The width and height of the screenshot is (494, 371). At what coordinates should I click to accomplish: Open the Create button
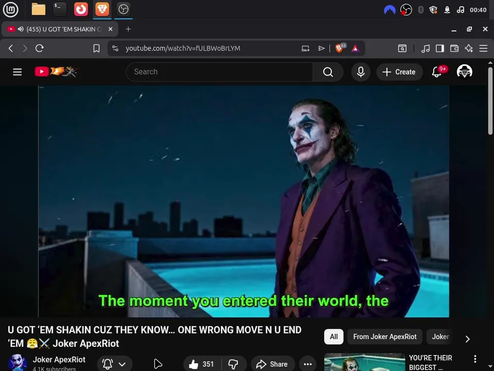tap(399, 72)
